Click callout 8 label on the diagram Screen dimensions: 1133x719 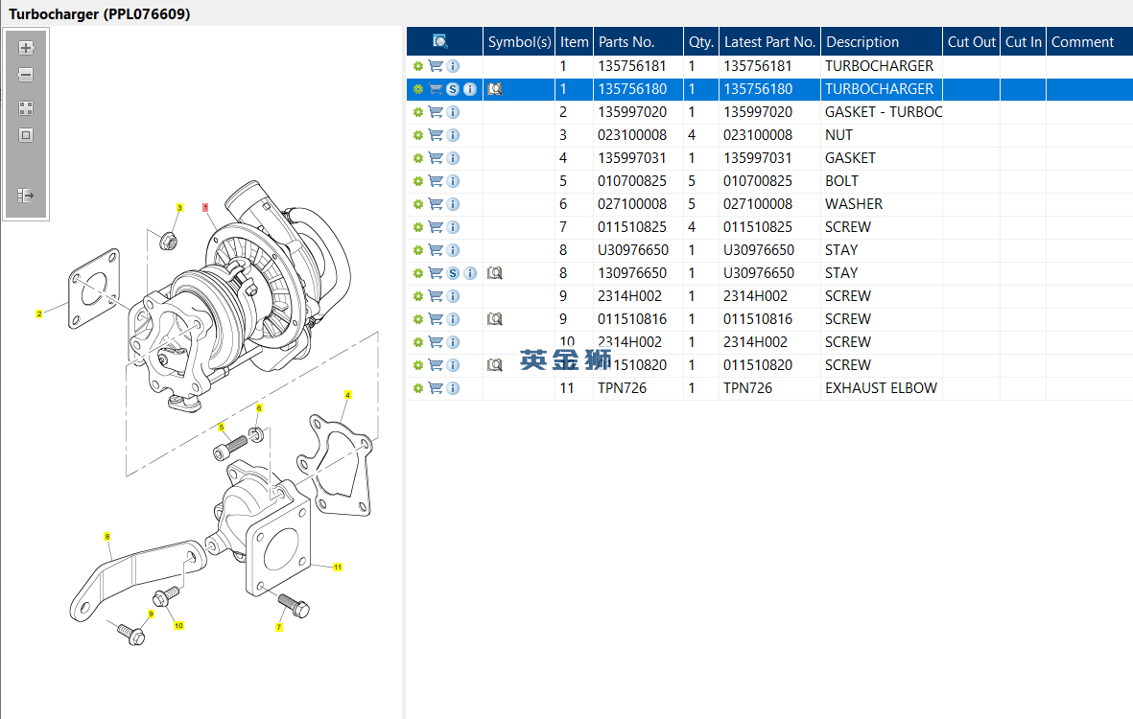106,536
